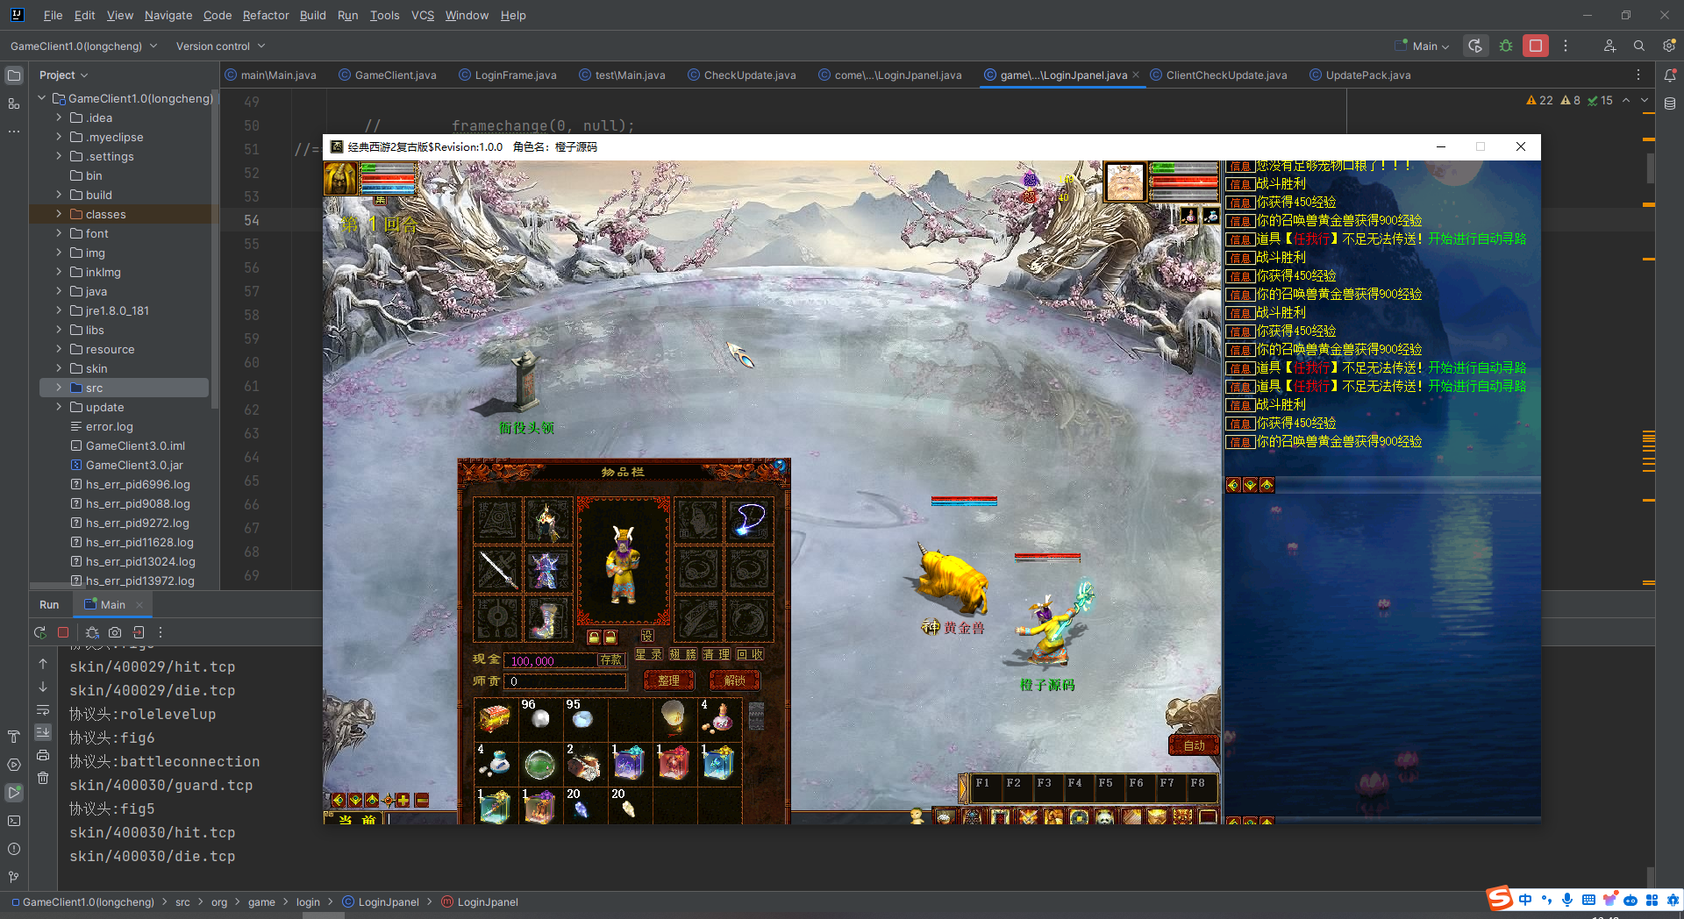Screen dimensions: 1684x919
Task: Switch to the CheckUpdate.java tab
Action: pyautogui.click(x=749, y=75)
